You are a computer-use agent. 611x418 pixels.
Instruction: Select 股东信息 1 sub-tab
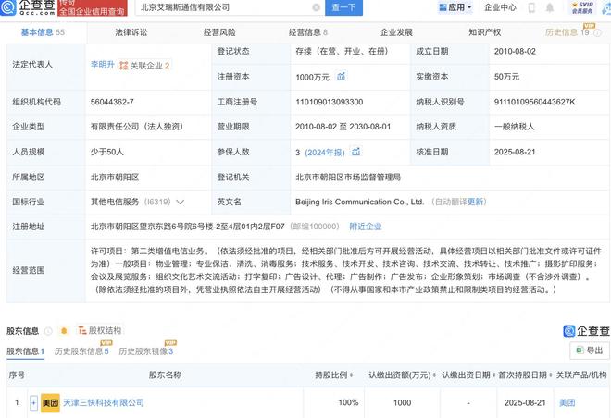[25, 351]
